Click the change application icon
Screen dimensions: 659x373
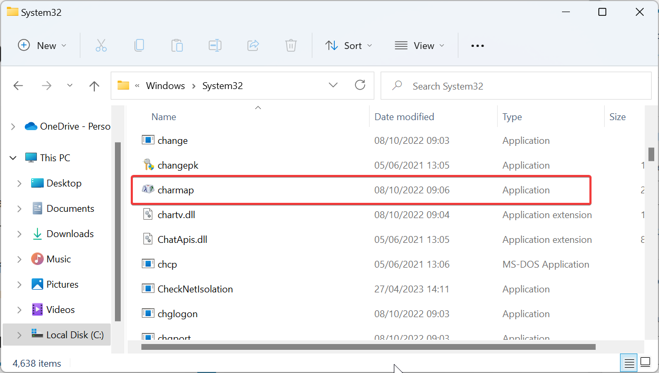[148, 140]
